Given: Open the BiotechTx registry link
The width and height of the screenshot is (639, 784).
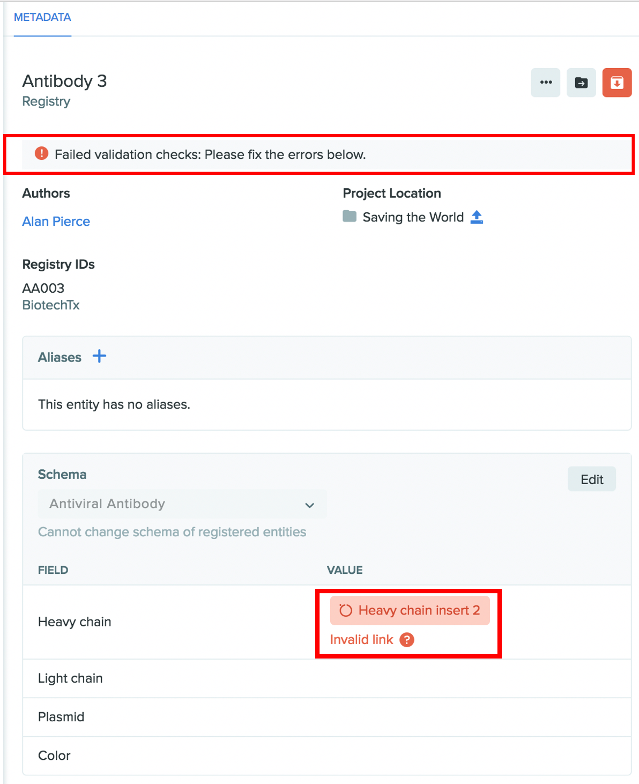Looking at the screenshot, I should pos(51,305).
